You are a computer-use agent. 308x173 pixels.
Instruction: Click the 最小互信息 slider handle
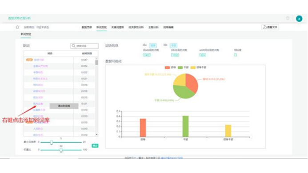[51, 142]
